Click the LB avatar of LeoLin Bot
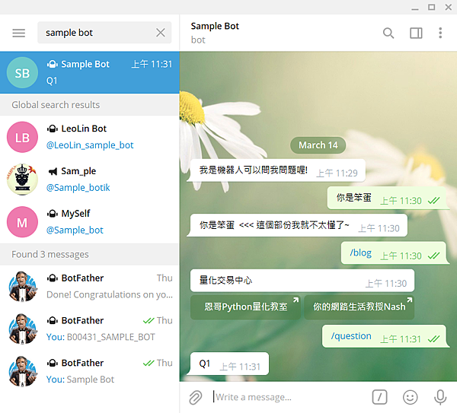 pyautogui.click(x=22, y=137)
